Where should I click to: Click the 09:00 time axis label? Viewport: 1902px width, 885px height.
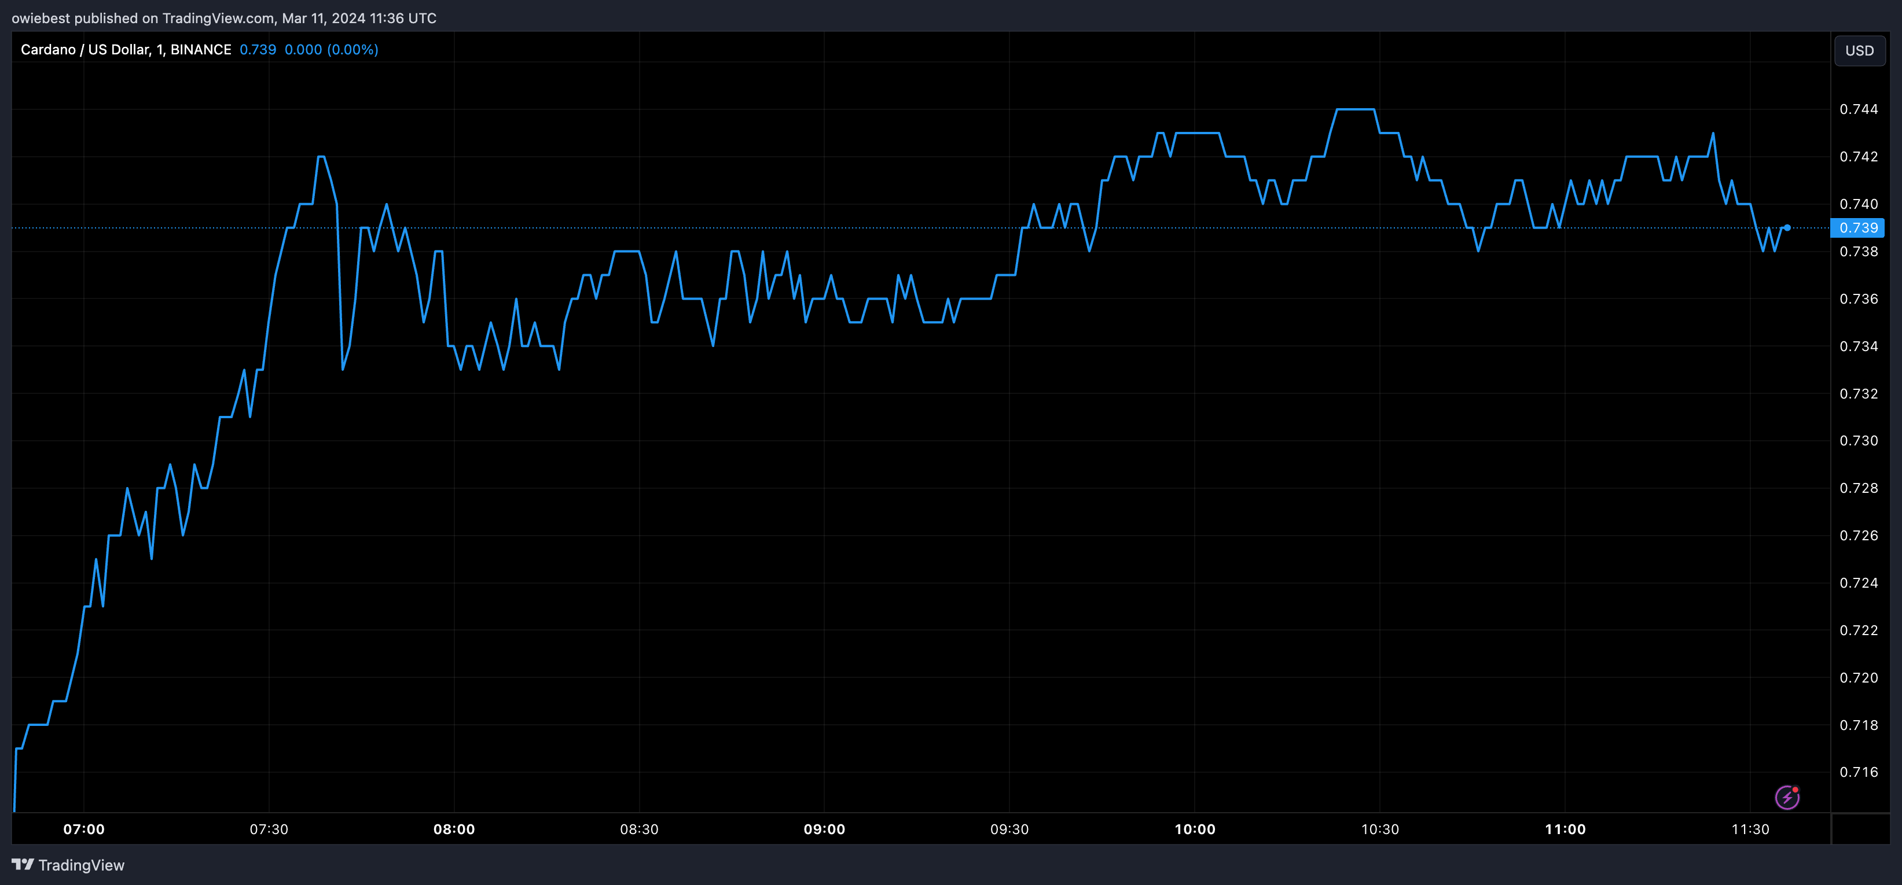point(824,829)
